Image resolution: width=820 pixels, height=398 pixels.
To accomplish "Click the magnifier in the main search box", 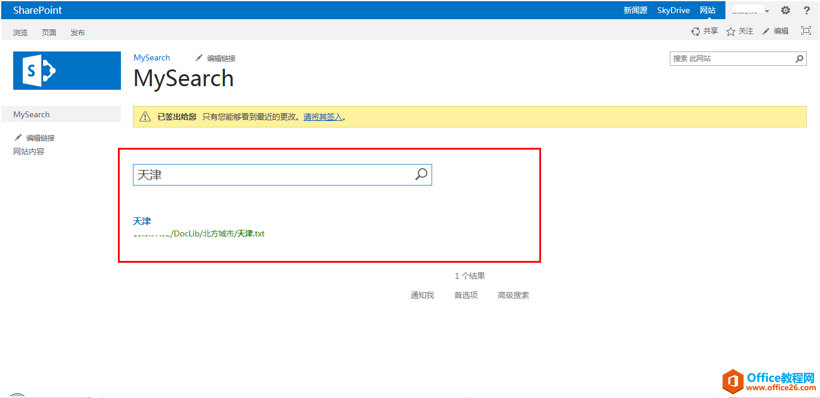I will [421, 174].
